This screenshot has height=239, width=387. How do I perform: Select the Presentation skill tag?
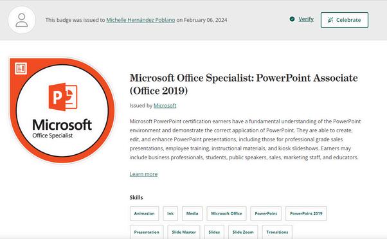(x=147, y=232)
